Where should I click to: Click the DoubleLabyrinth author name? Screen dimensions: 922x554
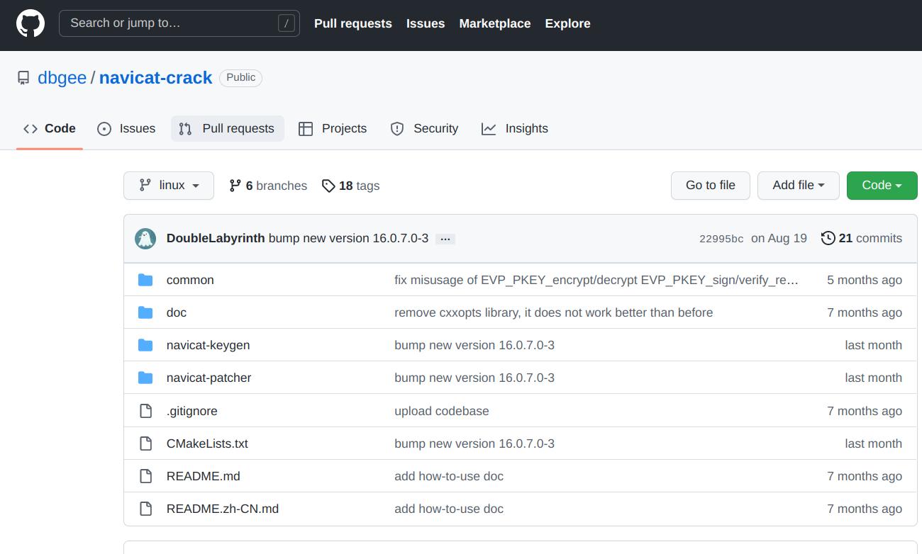pos(216,238)
